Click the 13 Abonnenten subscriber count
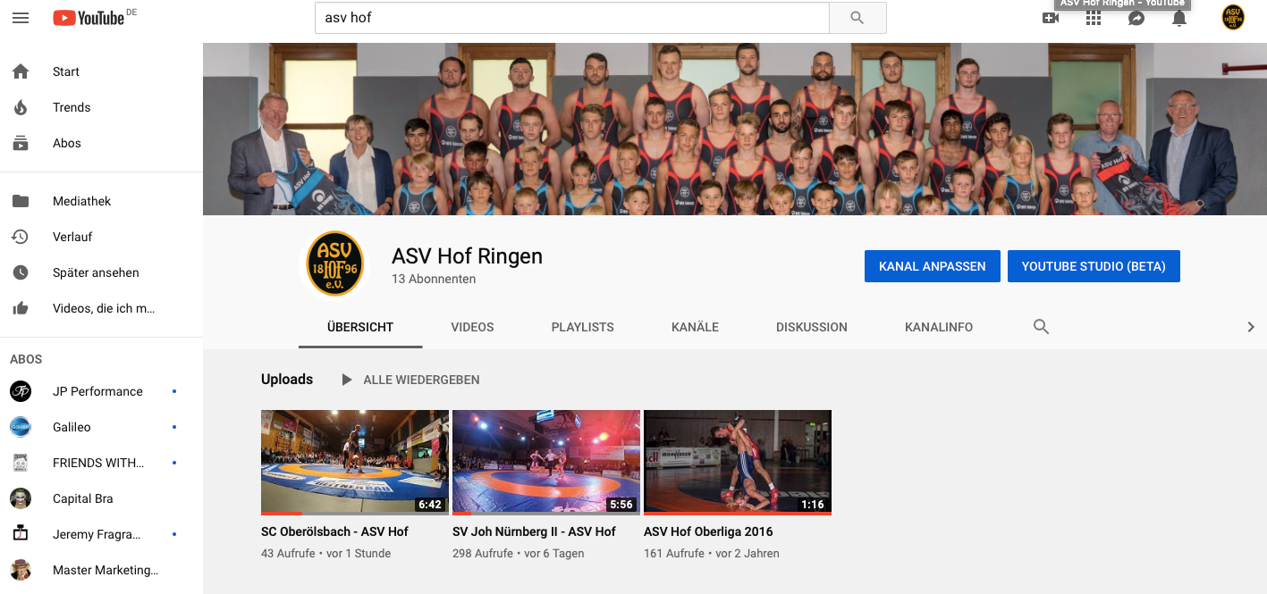 434,279
